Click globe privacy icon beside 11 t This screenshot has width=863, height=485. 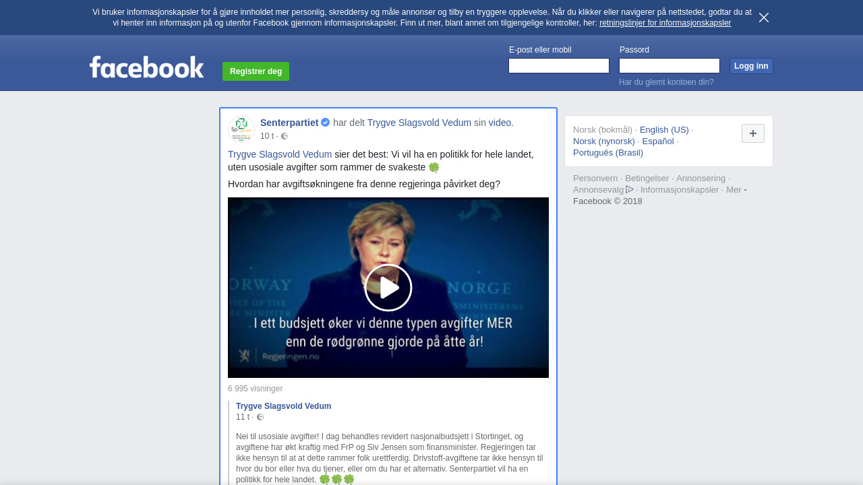pyautogui.click(x=260, y=417)
